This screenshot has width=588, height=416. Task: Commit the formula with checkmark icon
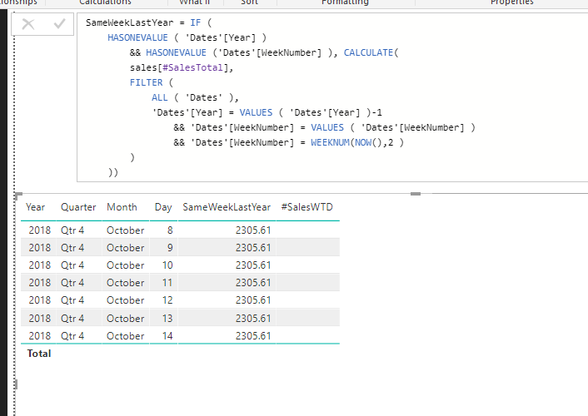coord(59,24)
